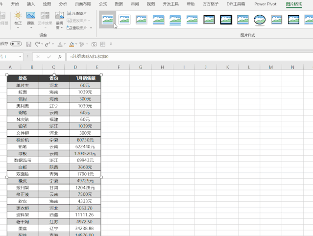Click the equation e^x icon
Screen dimensions: 313x236
coord(48,44)
